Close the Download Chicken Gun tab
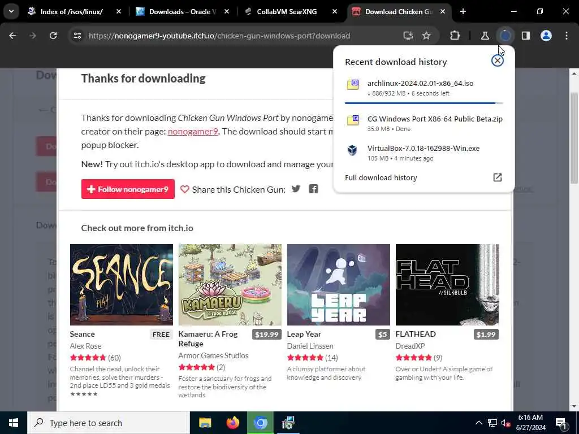Image resolution: width=579 pixels, height=434 pixels. [x=443, y=11]
